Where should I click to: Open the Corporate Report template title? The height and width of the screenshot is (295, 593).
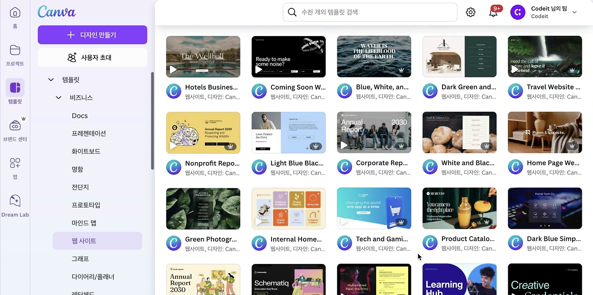382,163
